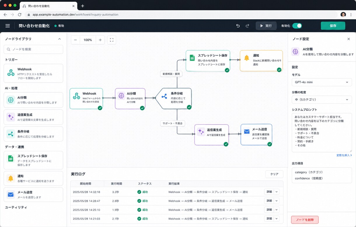Zoom in canvas with plus button
Image resolution: width=356 pixels, height=227 pixels.
100,40
